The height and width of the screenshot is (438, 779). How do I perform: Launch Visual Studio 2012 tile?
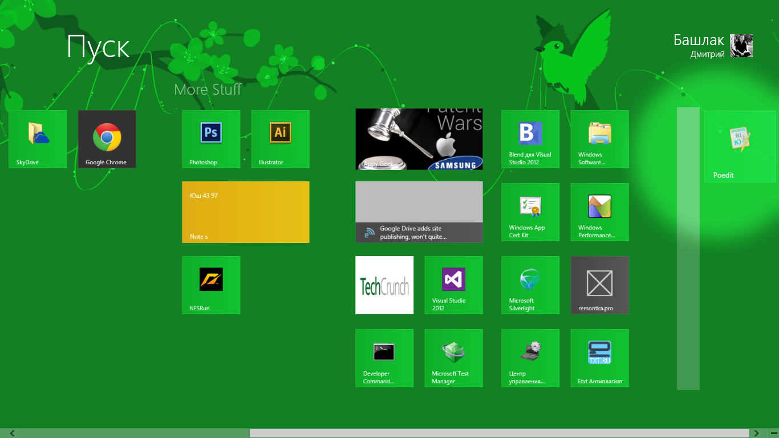[454, 285]
